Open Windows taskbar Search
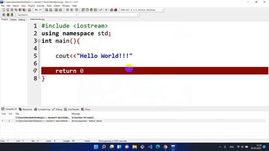269x151 pixels. point(104,147)
